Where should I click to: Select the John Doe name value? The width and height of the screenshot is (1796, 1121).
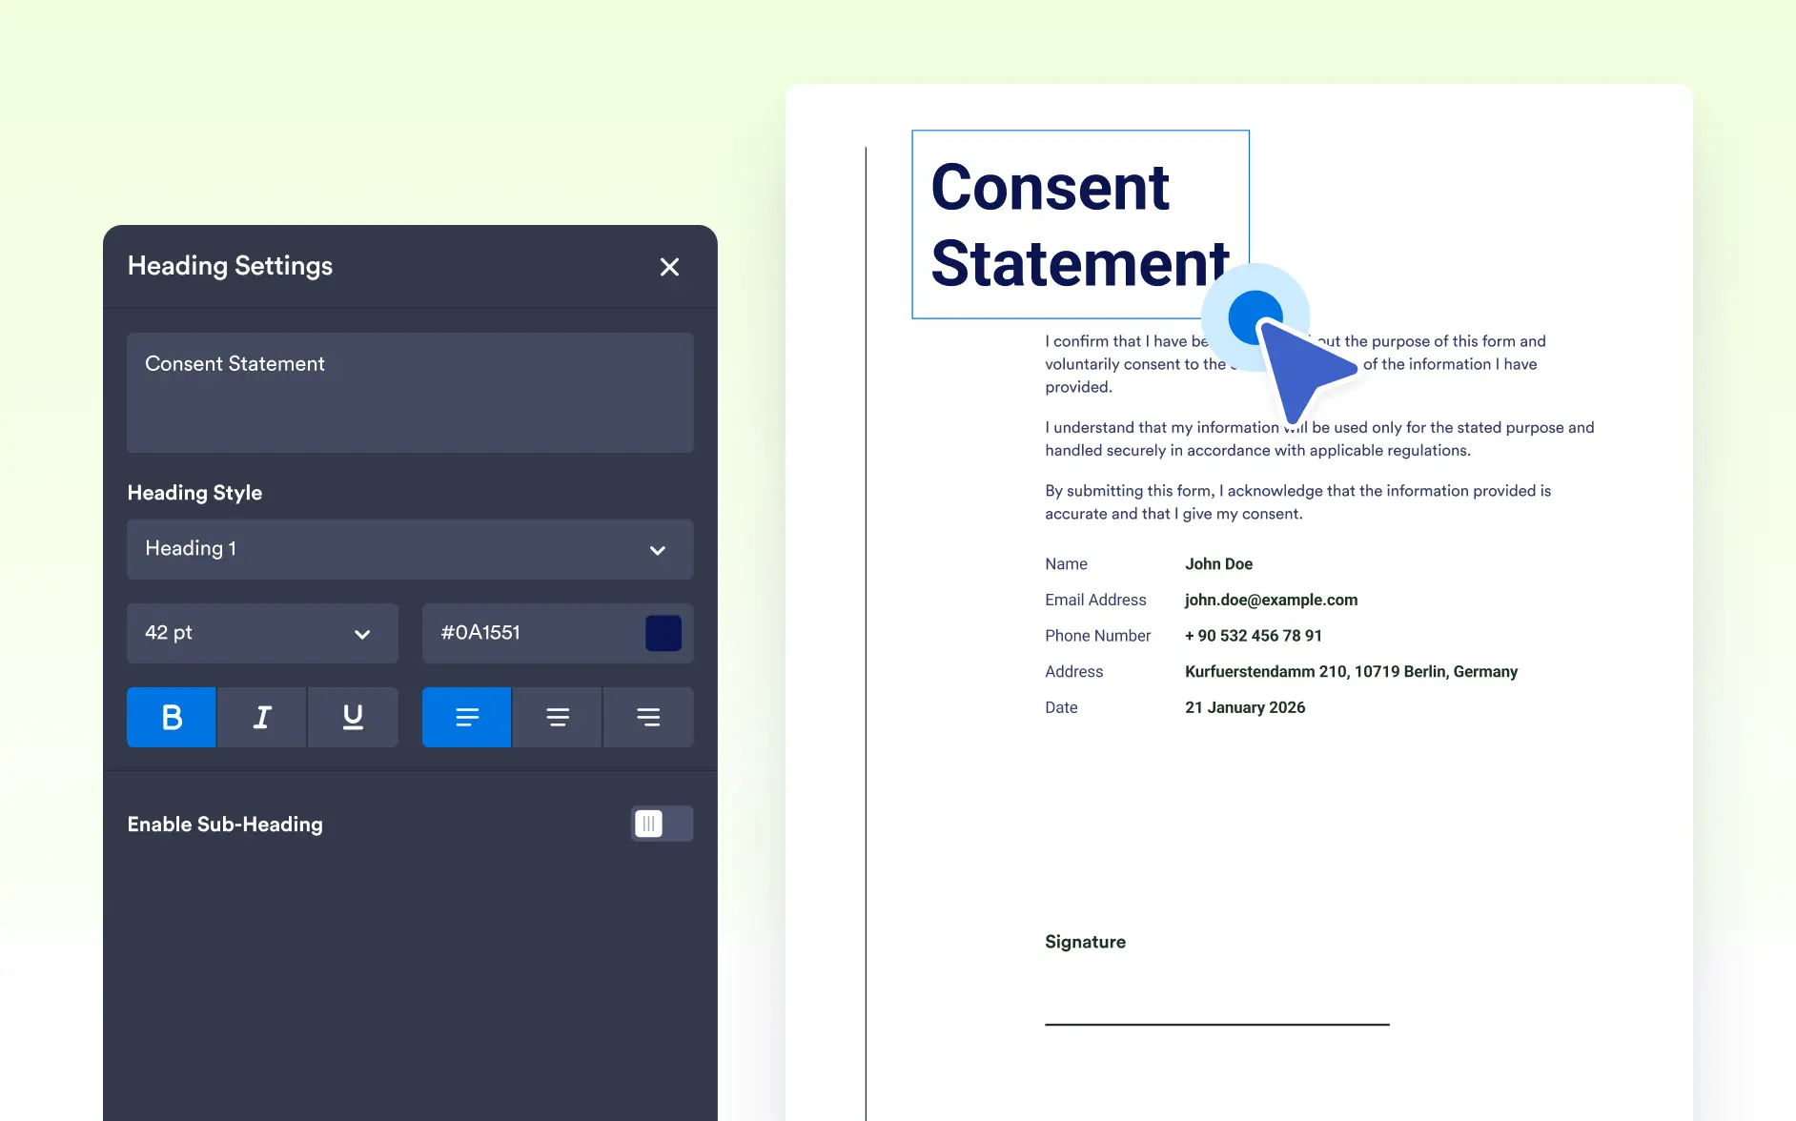(1218, 564)
